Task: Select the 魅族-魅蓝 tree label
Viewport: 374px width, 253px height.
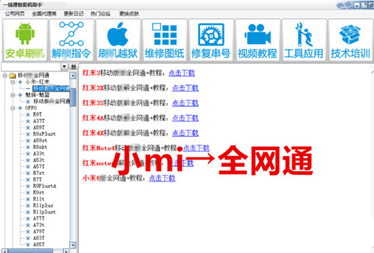Action: (37, 95)
